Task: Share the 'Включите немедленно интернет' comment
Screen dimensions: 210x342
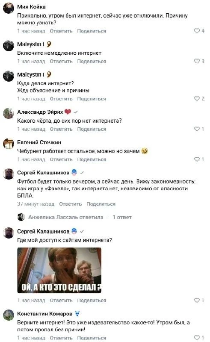Action: pyautogui.click(x=92, y=61)
